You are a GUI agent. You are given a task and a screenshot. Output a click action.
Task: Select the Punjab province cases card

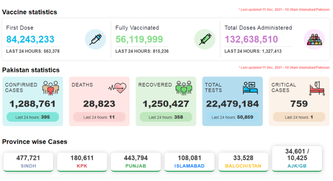[136, 162]
